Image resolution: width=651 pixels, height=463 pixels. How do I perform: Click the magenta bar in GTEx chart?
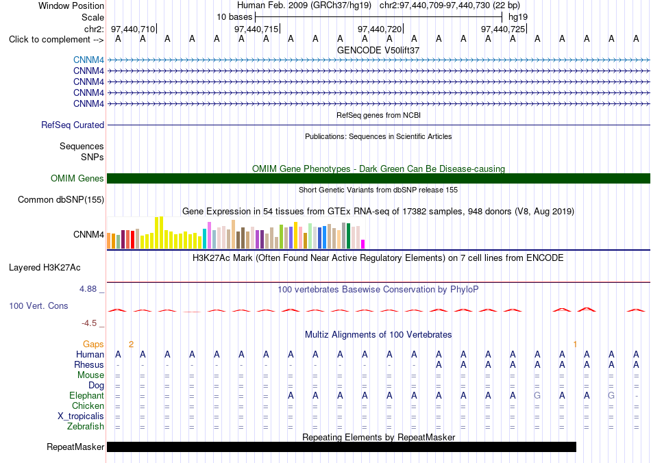tap(363, 245)
